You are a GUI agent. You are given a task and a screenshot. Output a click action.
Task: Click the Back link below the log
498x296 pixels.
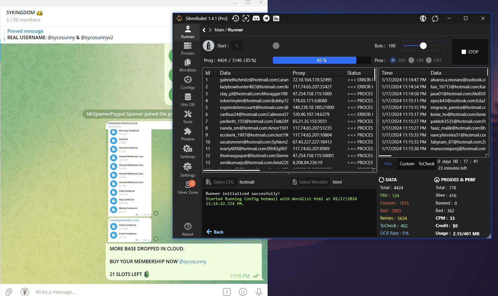coord(215,232)
